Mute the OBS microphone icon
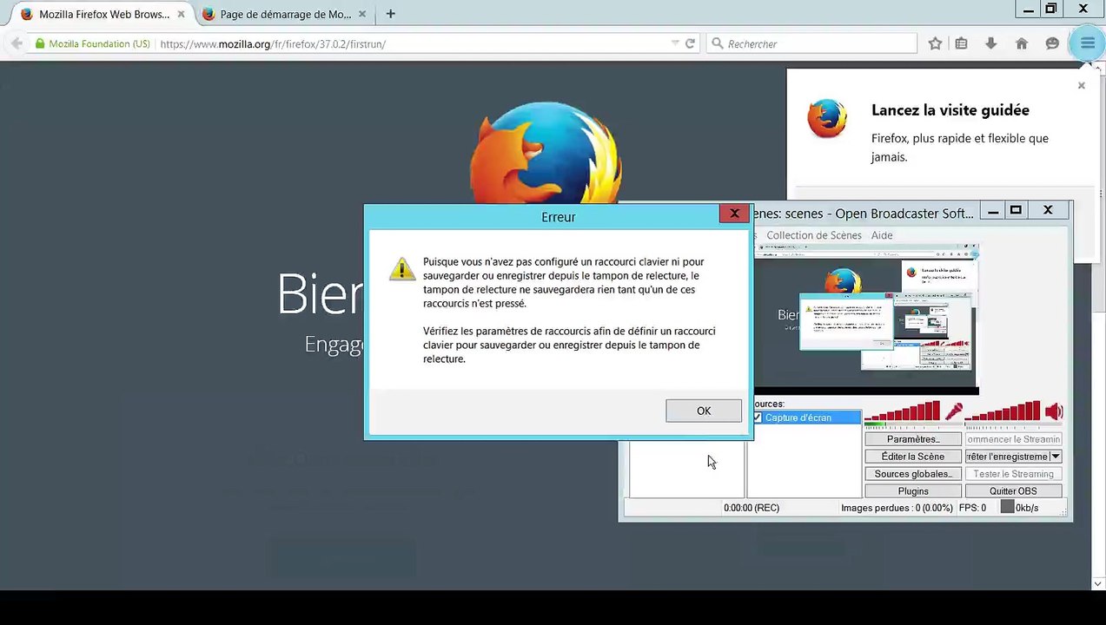 (x=954, y=411)
